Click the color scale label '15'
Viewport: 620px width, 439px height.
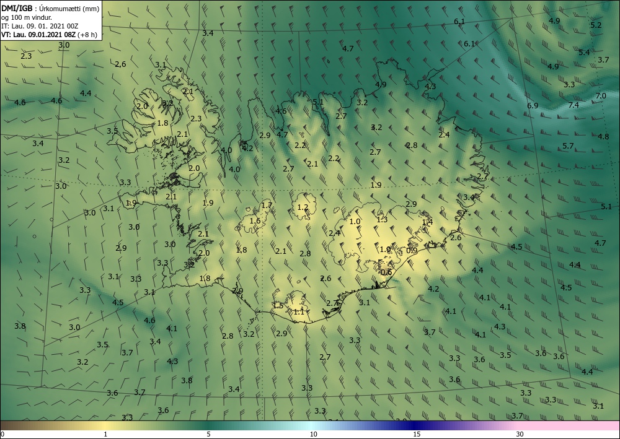point(417,434)
